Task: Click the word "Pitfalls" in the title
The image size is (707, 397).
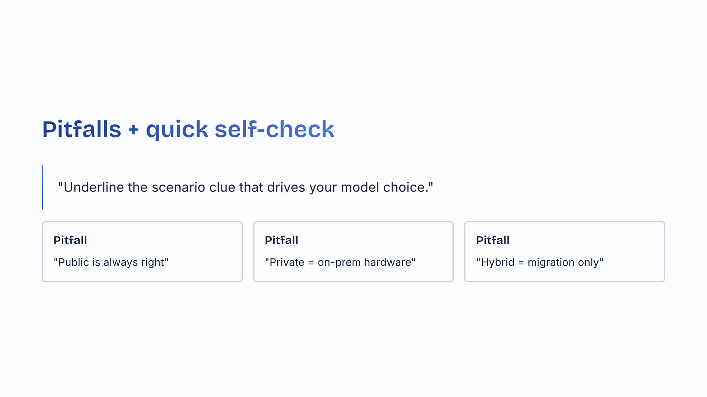Action: click(81, 129)
